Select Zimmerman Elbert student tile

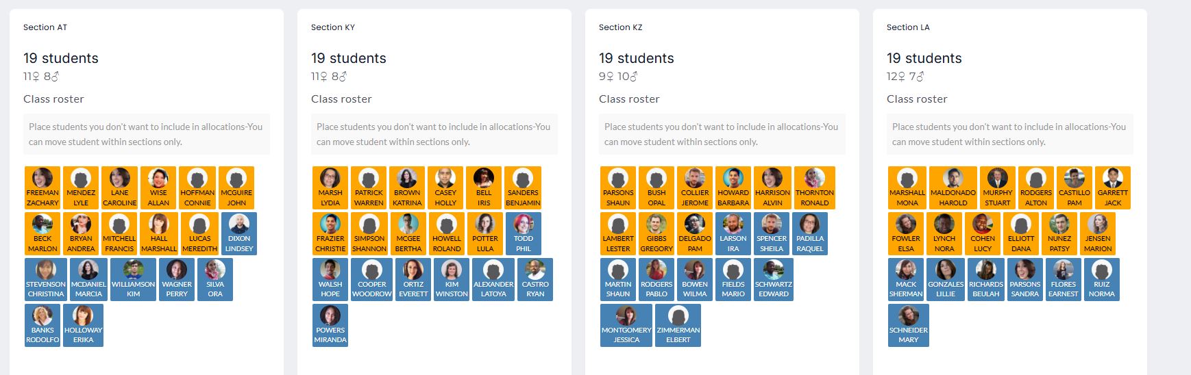(x=678, y=325)
